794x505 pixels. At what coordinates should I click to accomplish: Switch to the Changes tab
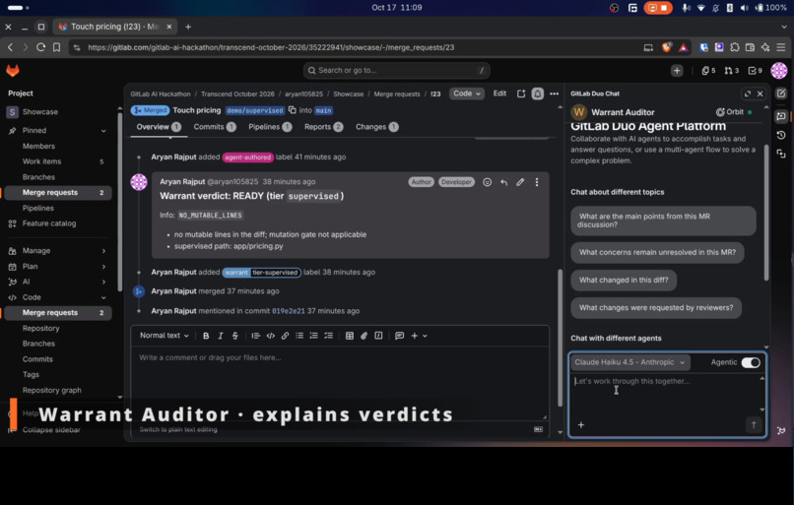(x=376, y=127)
